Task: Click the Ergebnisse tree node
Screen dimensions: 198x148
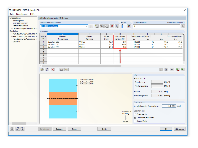Action: [14, 31]
